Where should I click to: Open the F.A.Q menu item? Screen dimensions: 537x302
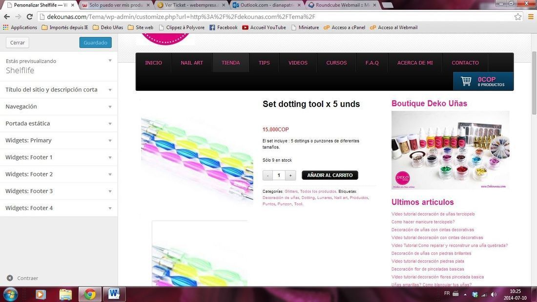(372, 63)
